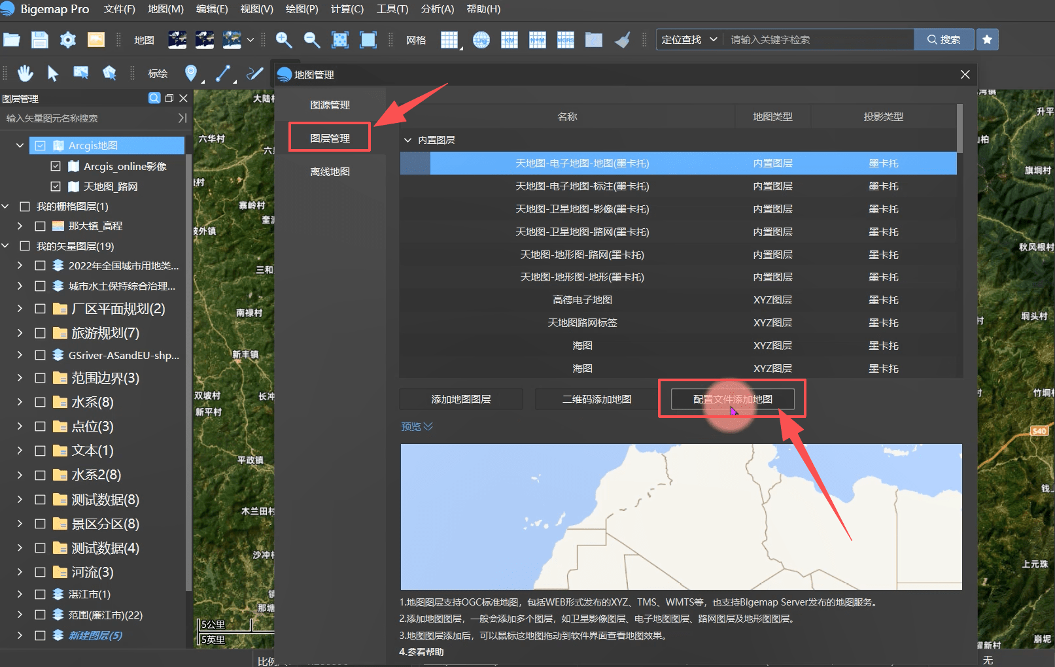This screenshot has width=1055, height=667.
Task: Check the 河流(3) folder checkbox
Action: click(40, 572)
